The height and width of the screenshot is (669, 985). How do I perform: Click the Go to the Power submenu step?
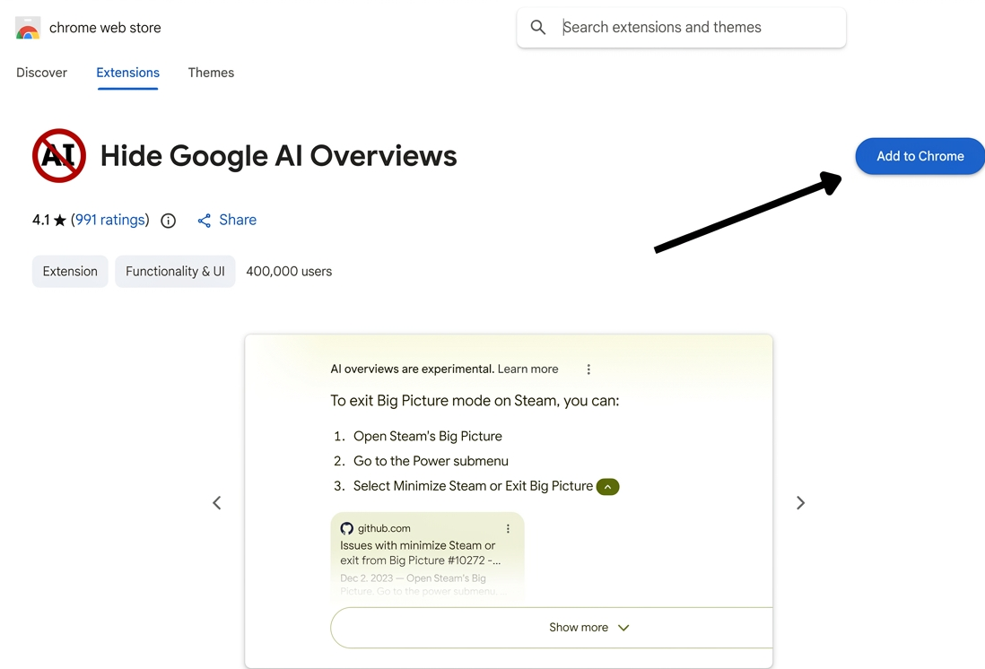click(x=431, y=461)
